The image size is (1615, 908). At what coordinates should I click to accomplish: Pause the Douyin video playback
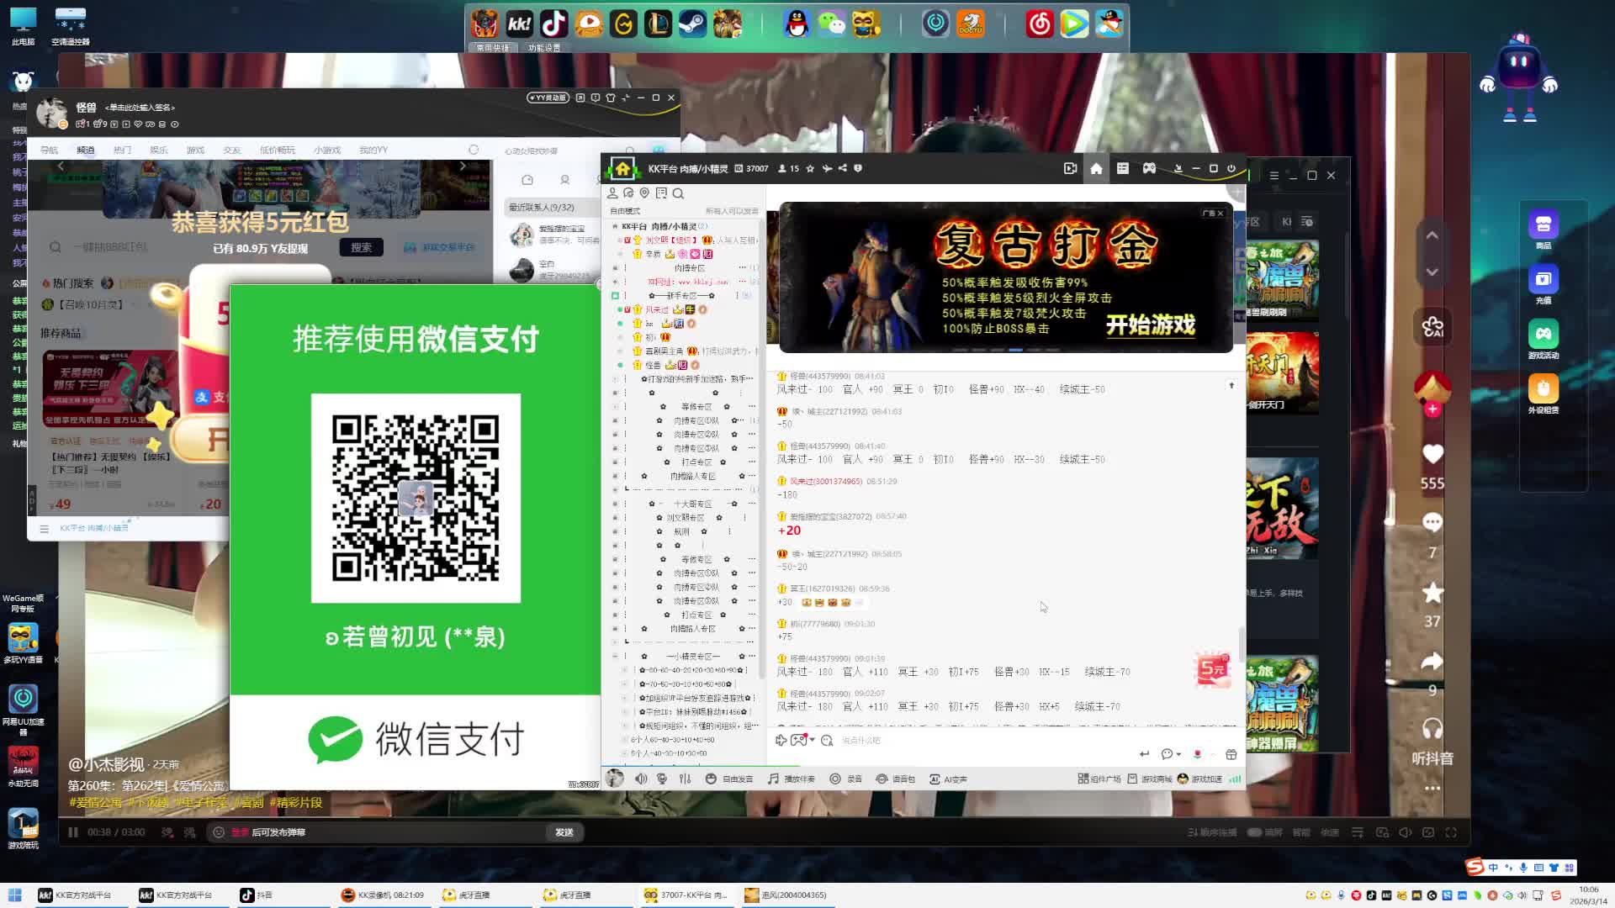pyautogui.click(x=73, y=832)
